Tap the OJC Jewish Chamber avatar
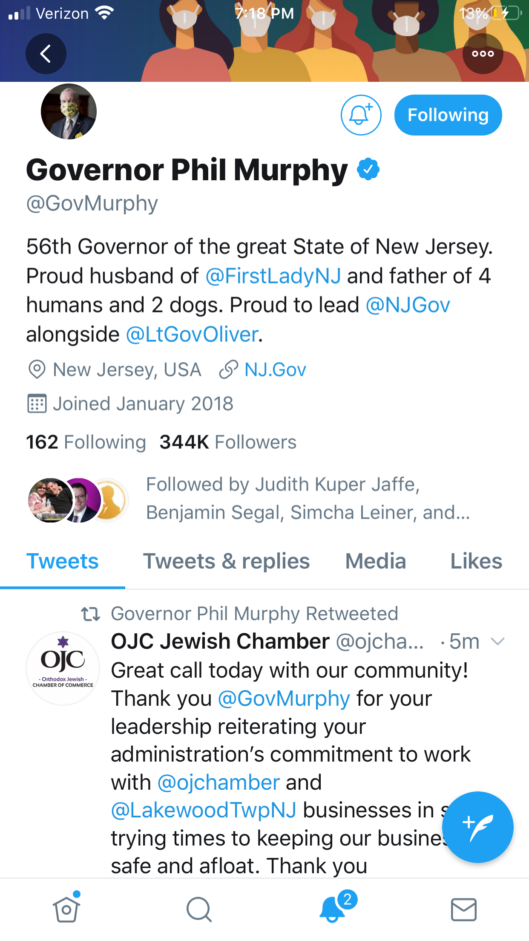This screenshot has height=941, width=529. pyautogui.click(x=63, y=668)
